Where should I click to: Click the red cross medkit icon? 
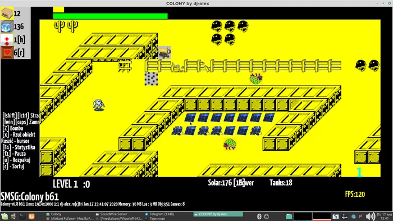(7, 39)
